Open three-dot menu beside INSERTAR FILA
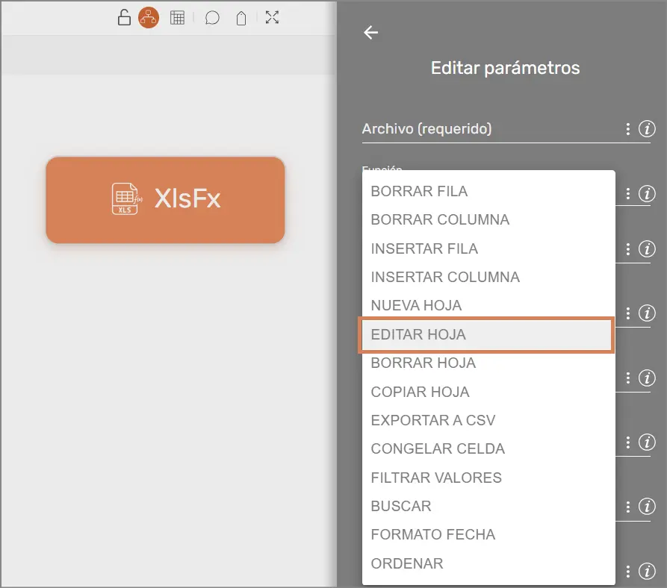 pyautogui.click(x=628, y=249)
